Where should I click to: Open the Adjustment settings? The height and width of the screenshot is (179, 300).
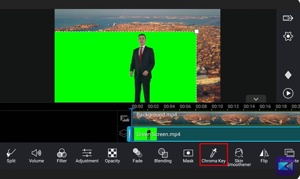click(x=87, y=156)
